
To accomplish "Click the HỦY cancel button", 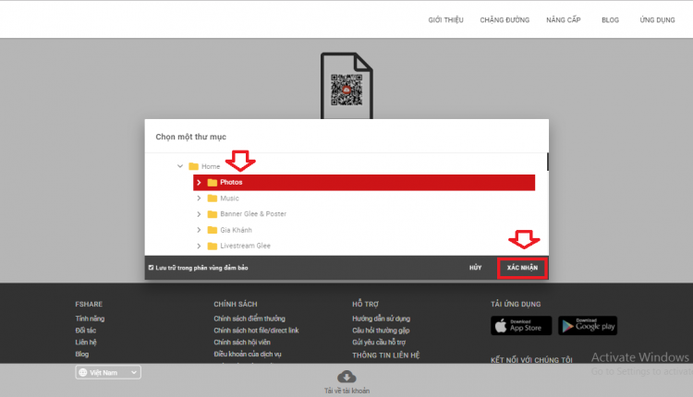I will [x=475, y=268].
